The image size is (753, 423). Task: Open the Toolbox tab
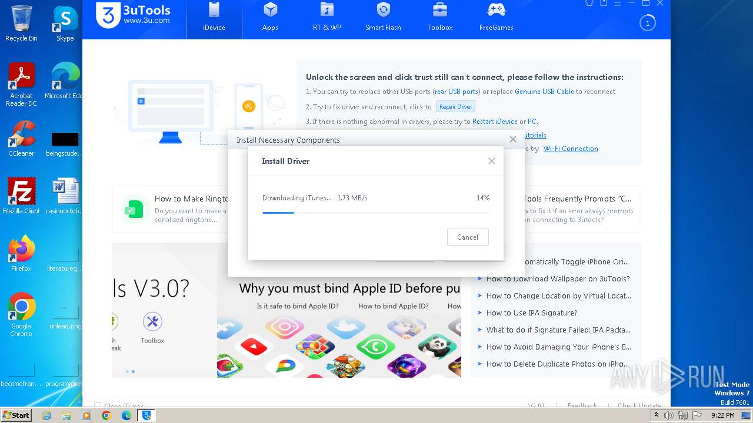coord(439,18)
